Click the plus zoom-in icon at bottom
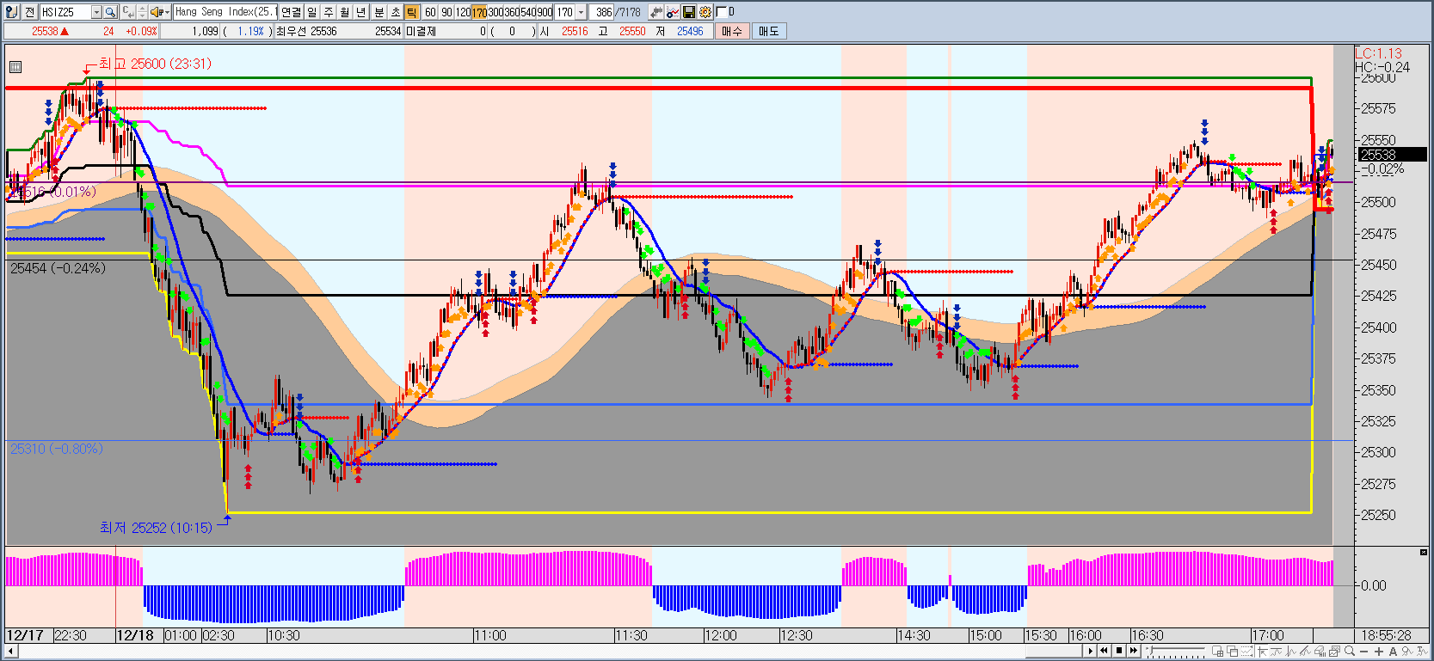The image size is (1434, 661). pos(1379,652)
